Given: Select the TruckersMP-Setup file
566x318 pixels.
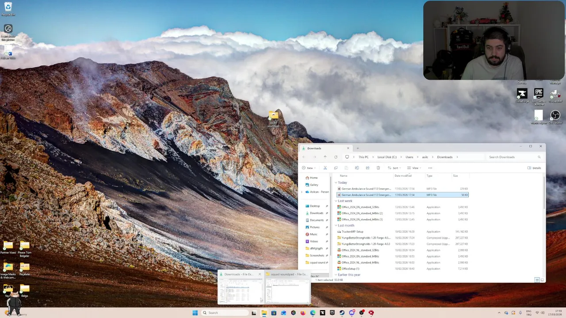Looking at the screenshot, I should point(402,231).
